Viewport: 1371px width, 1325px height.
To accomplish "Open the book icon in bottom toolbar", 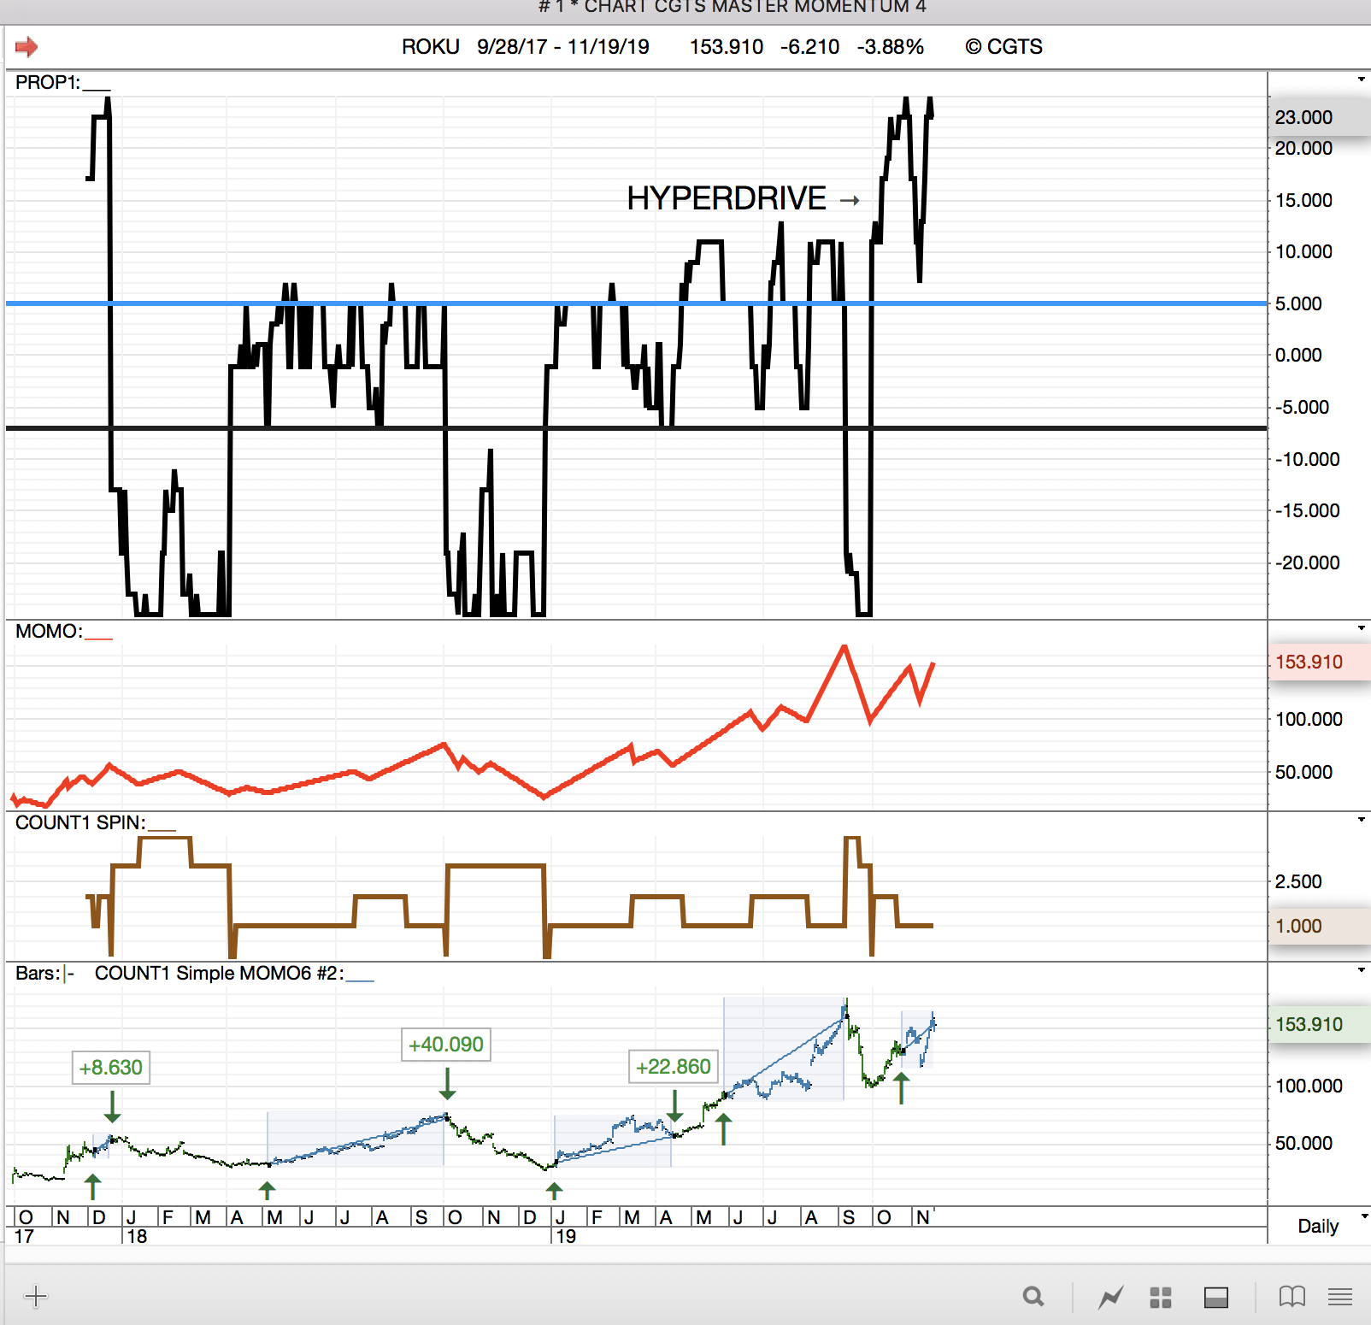I will tap(1292, 1297).
